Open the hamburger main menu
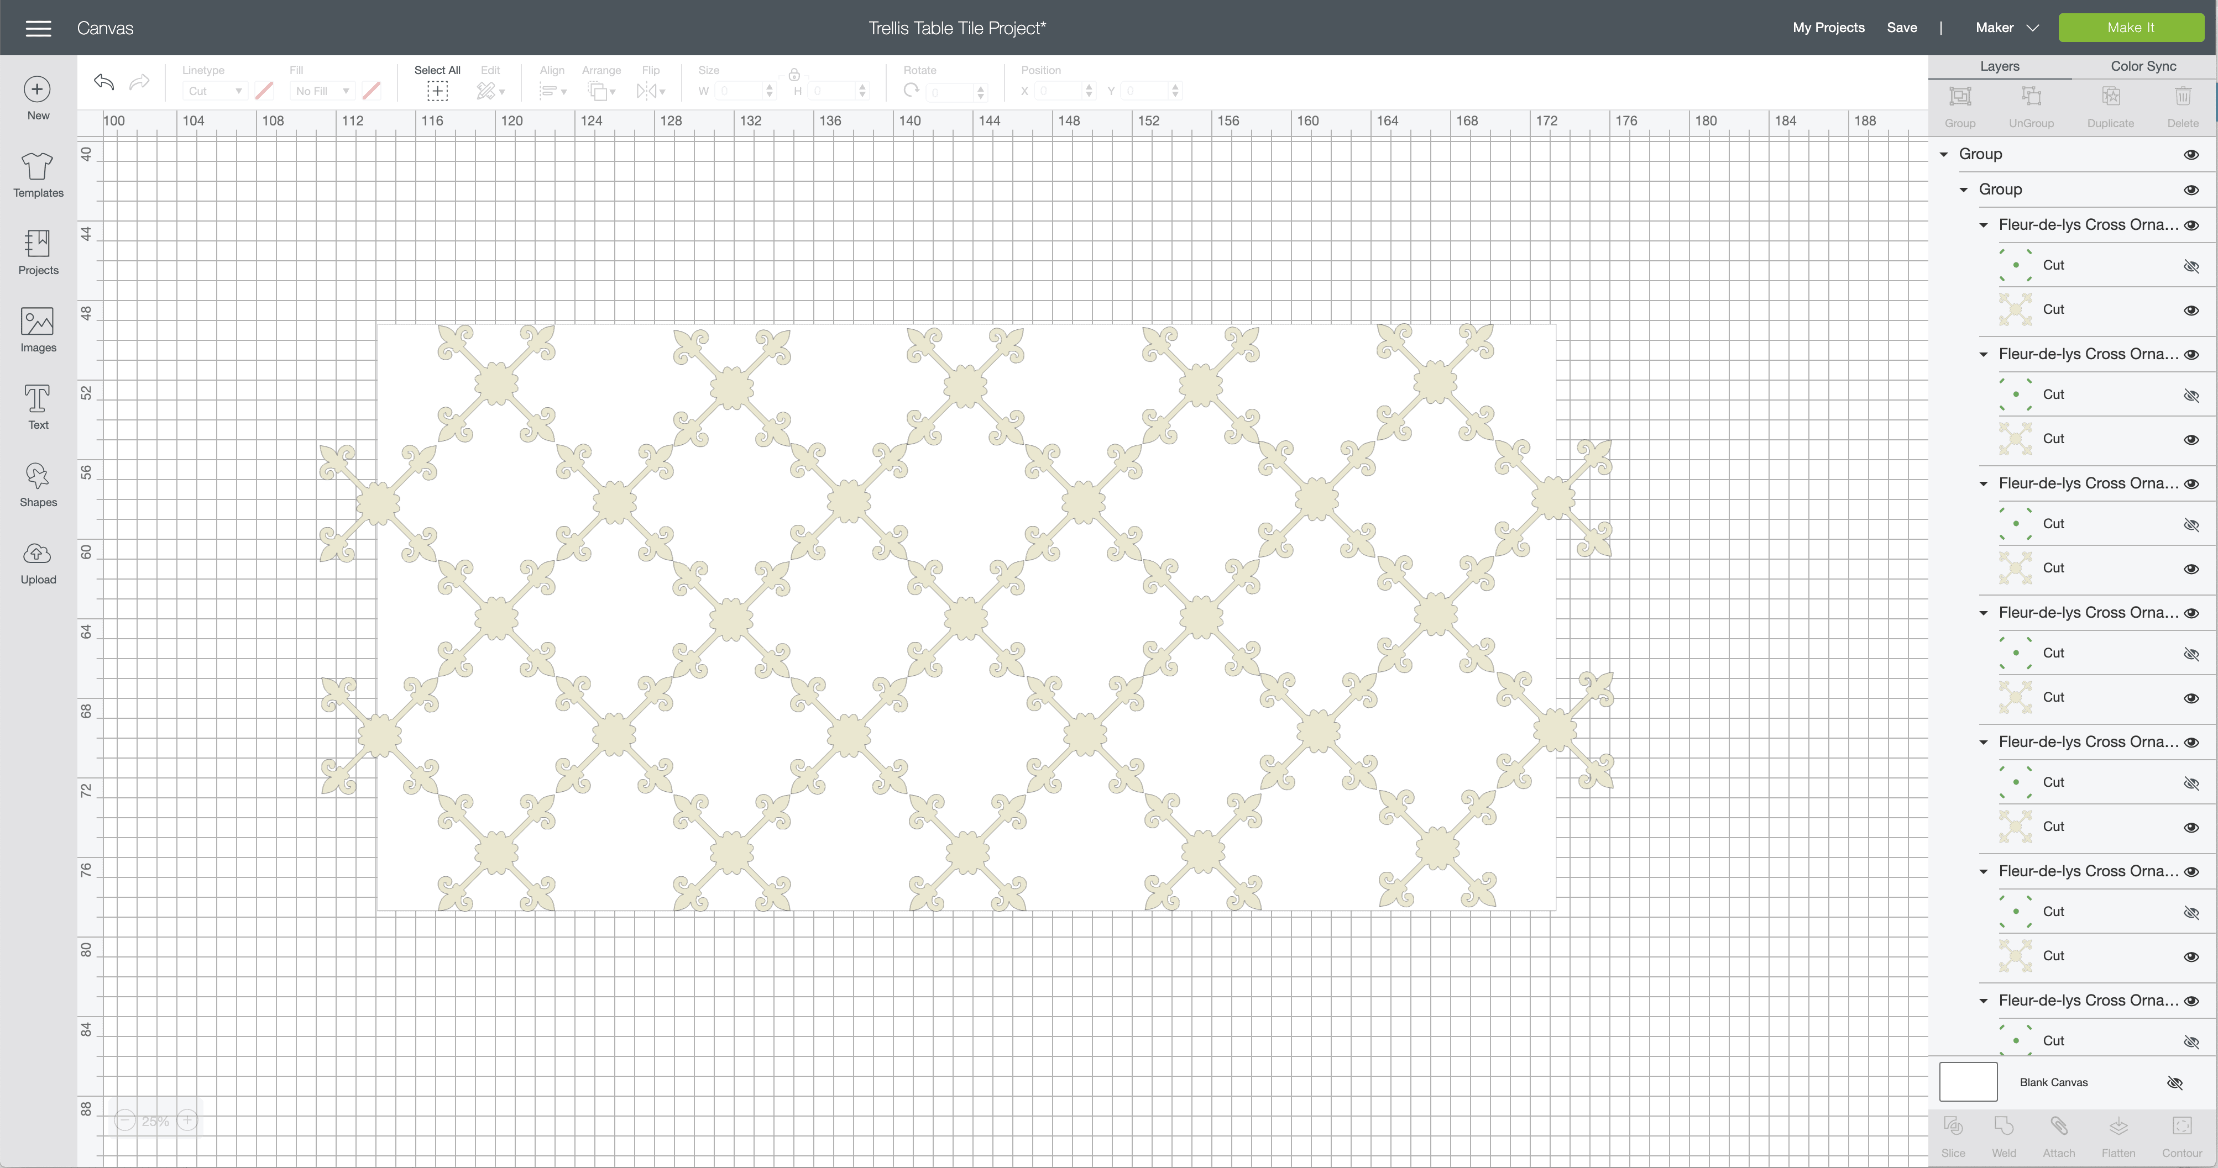The width and height of the screenshot is (2218, 1168). click(38, 28)
